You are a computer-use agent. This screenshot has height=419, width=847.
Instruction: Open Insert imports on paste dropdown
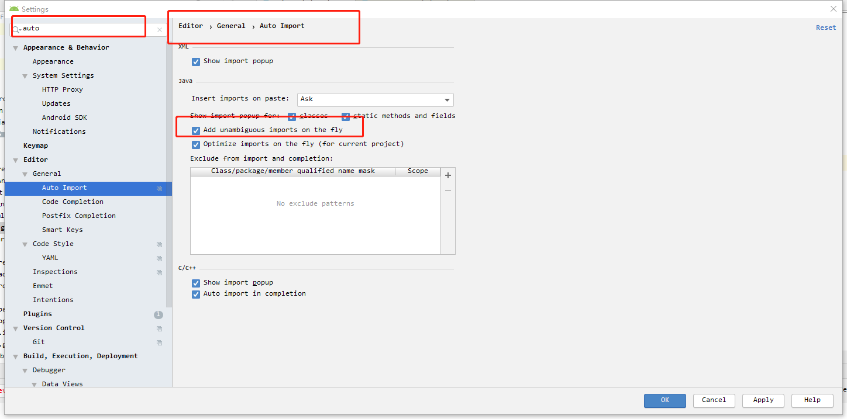point(376,99)
